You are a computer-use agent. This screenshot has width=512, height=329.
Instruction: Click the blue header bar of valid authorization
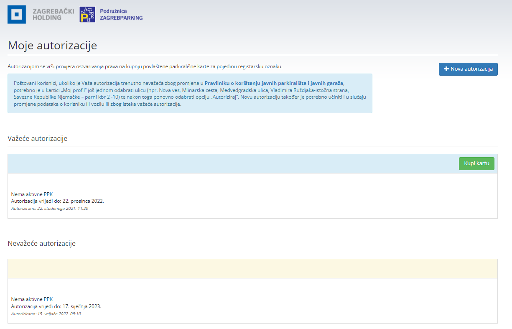tap(230, 164)
